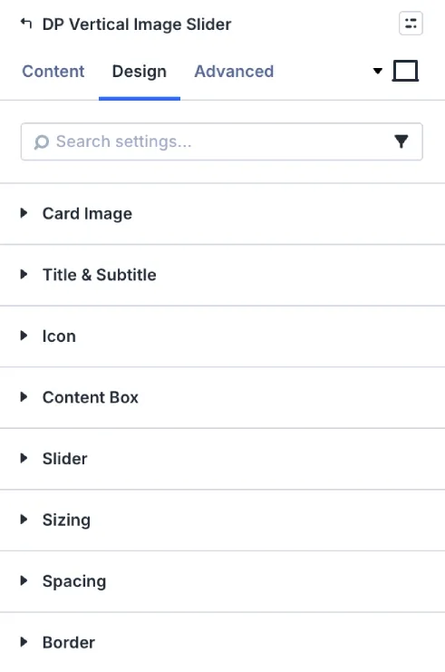Expand the Card Image section

pyautogui.click(x=222, y=213)
